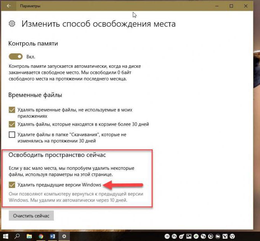Click the Chrome icon in the tray
The image size is (260, 241).
click(x=232, y=236)
